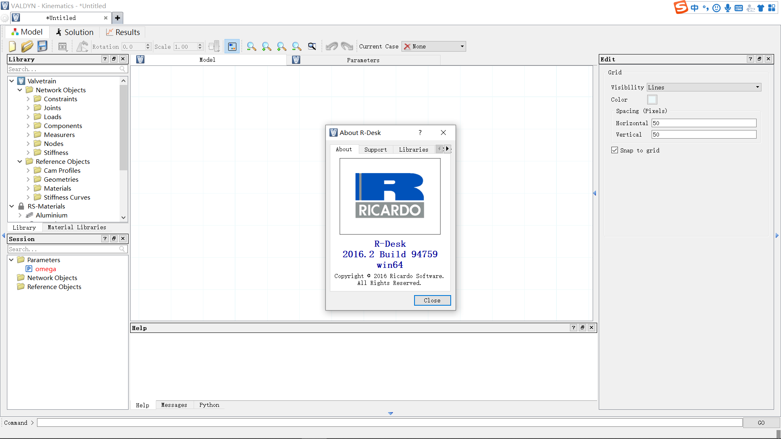Expand the Cam Profiles folder
Screen dimensions: 781x439
(28, 170)
